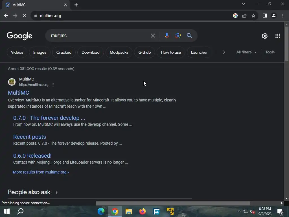
Task: Submit search with magnifier icon
Action: click(189, 36)
